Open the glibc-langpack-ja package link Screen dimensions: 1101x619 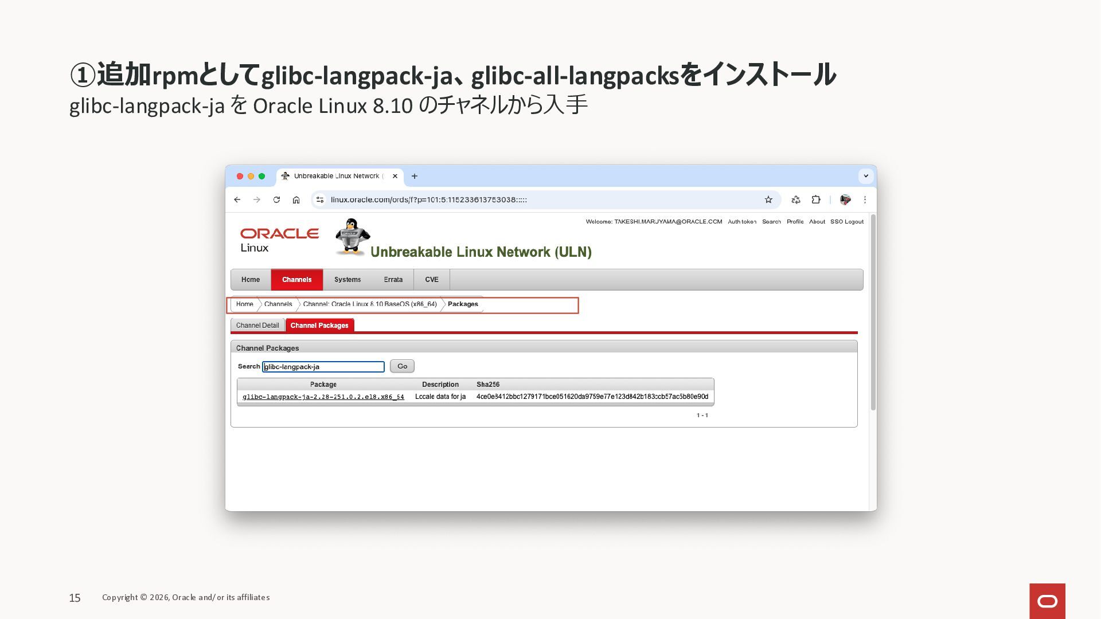click(323, 397)
